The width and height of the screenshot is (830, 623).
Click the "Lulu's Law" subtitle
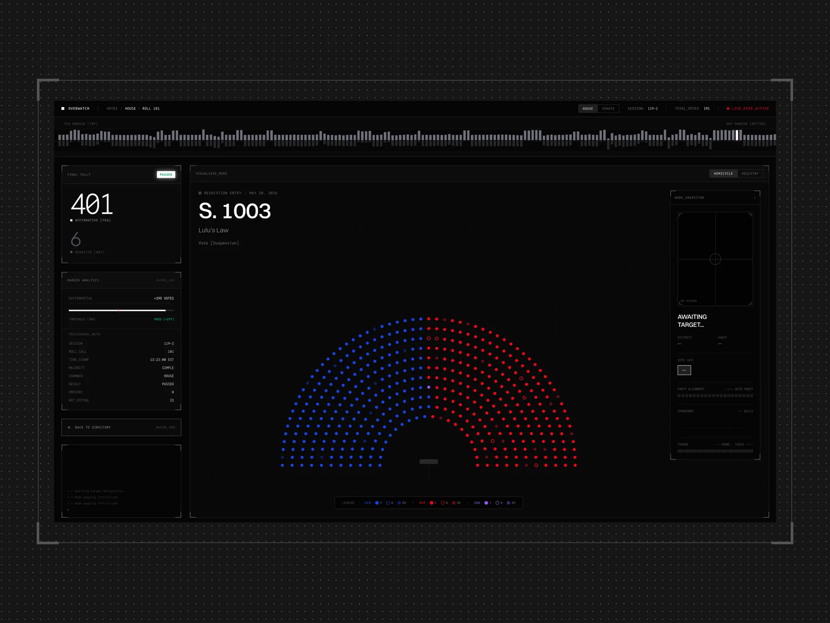[213, 230]
